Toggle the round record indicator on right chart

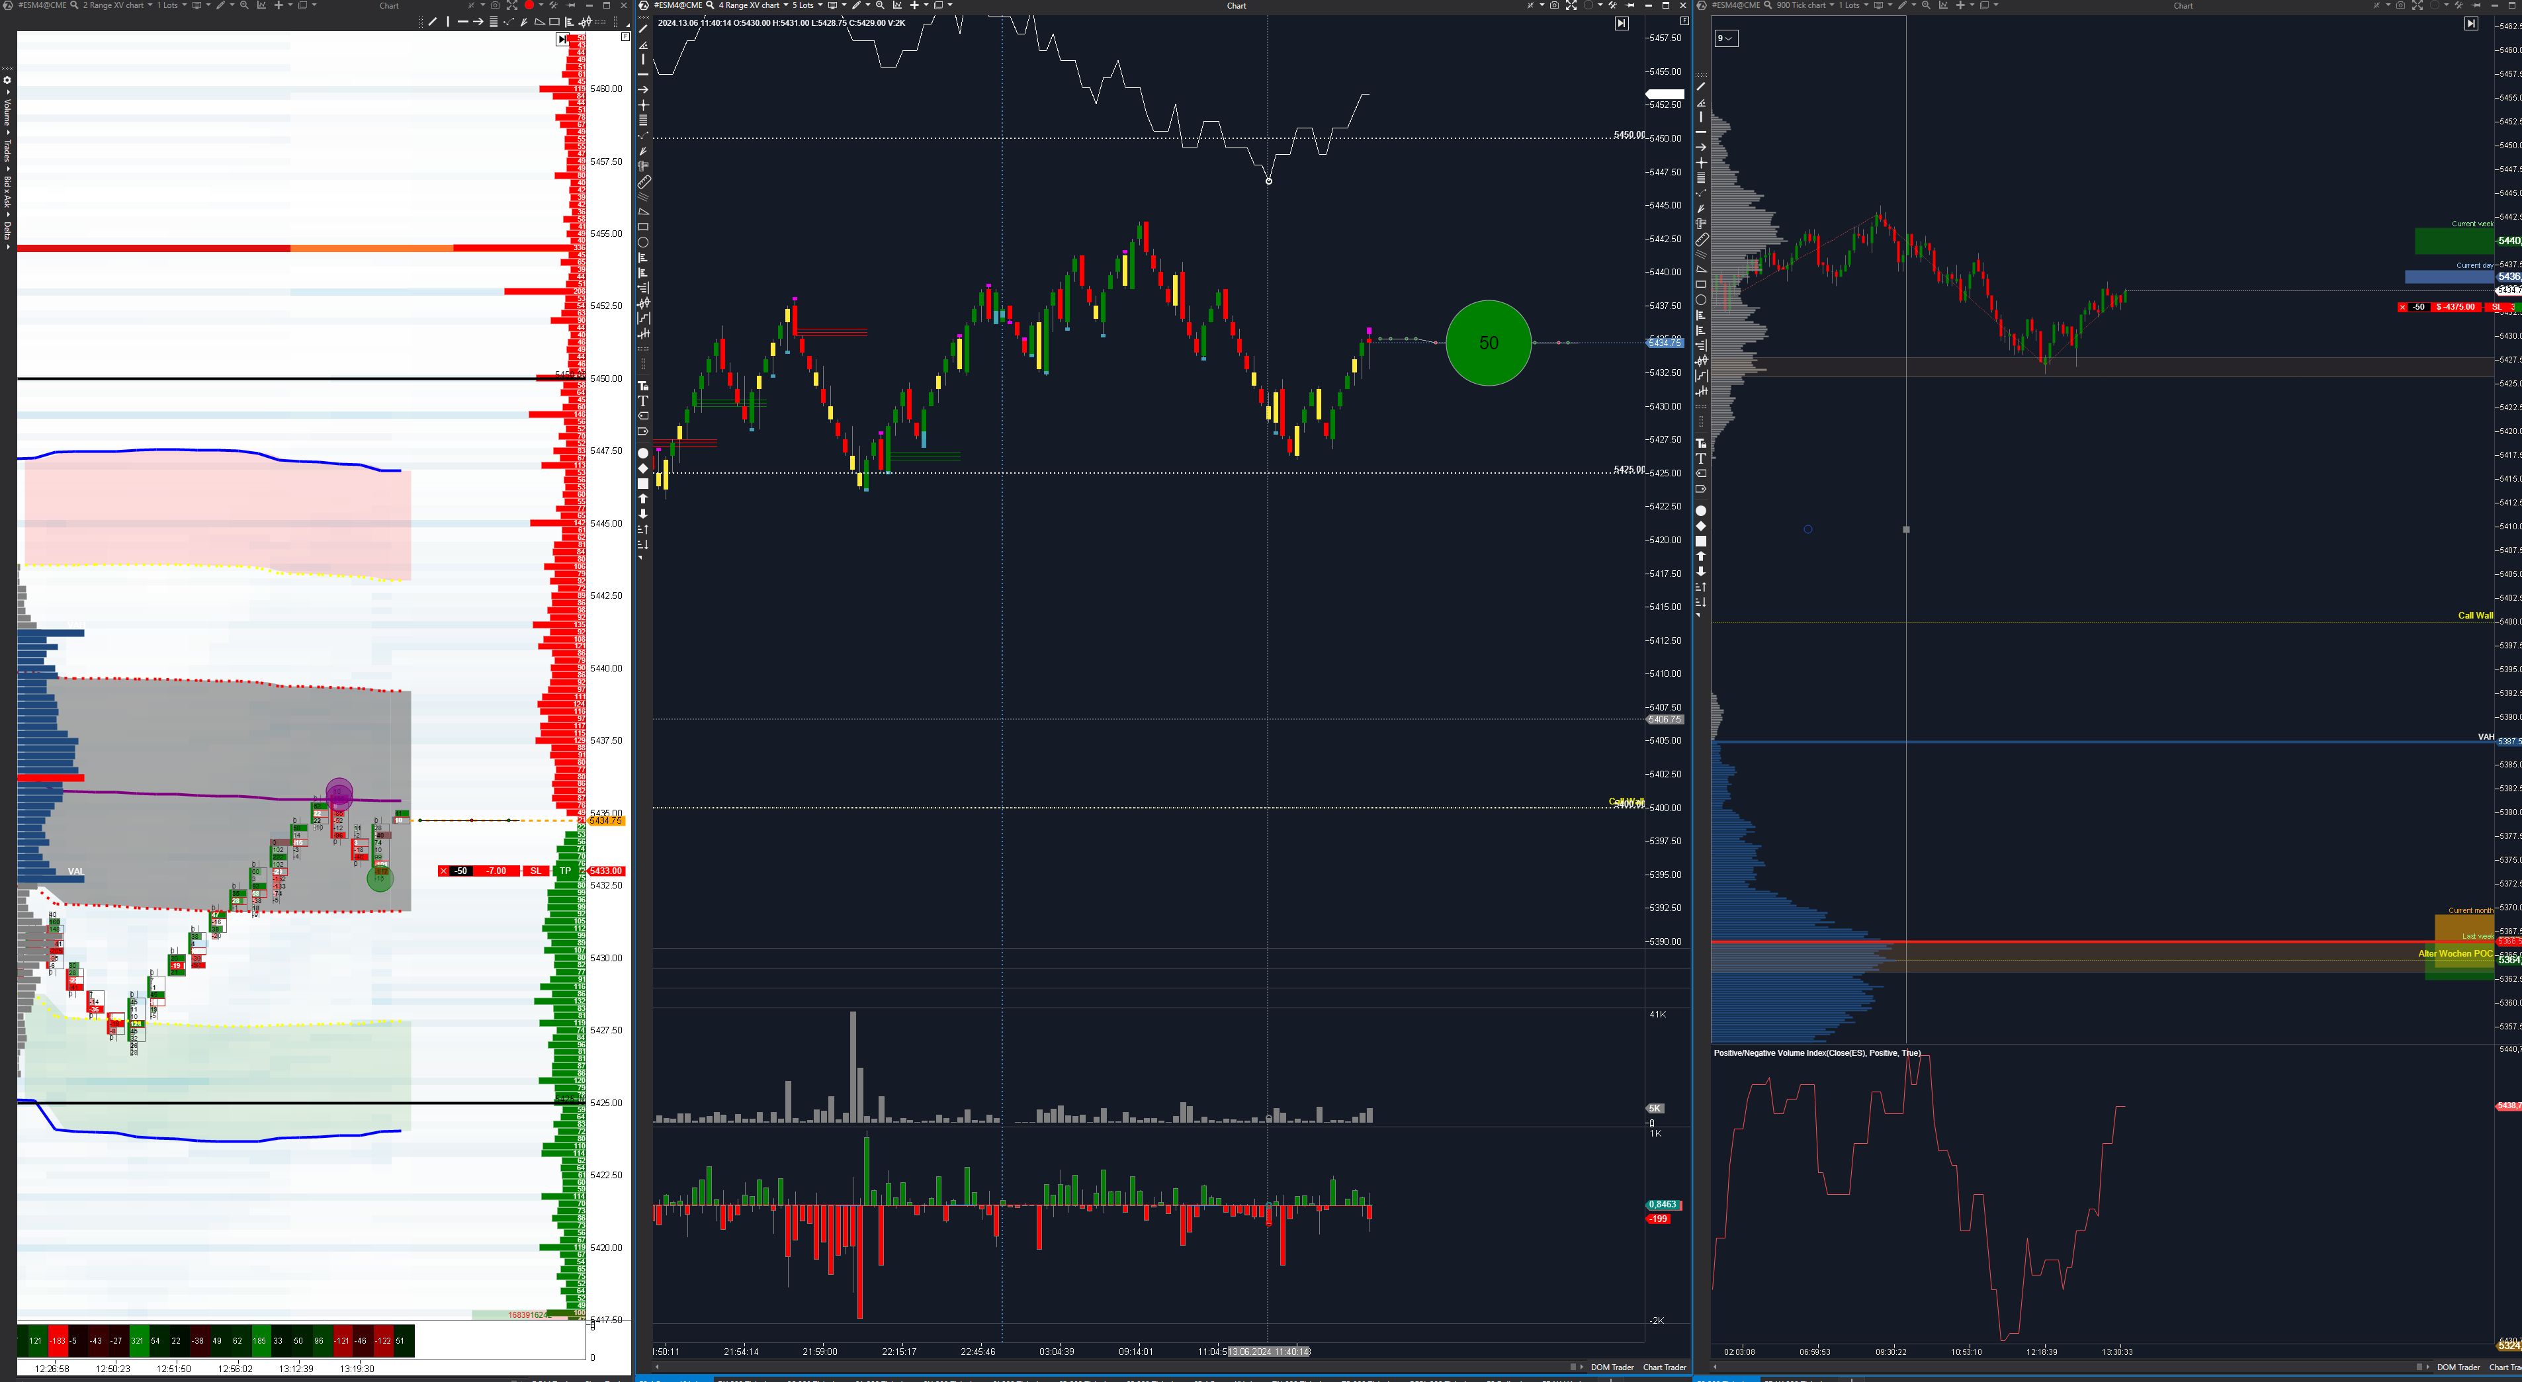(2435, 5)
